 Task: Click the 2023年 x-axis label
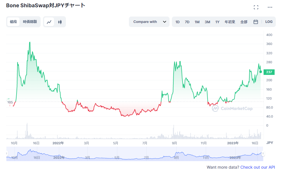233,143
